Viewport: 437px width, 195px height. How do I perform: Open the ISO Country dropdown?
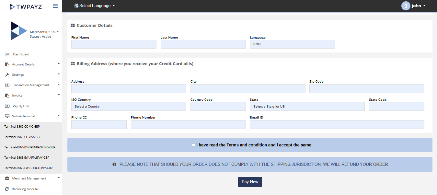pyautogui.click(x=129, y=107)
